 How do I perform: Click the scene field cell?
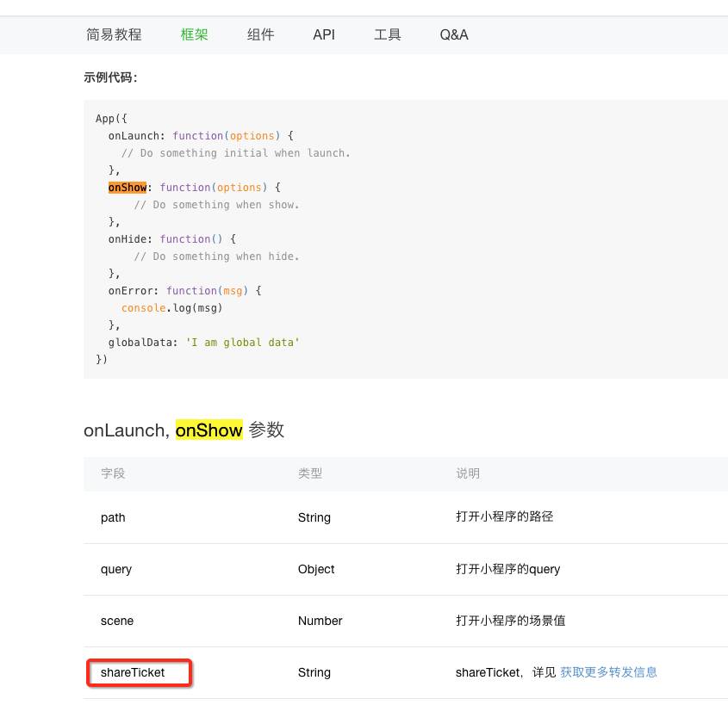pyautogui.click(x=117, y=621)
